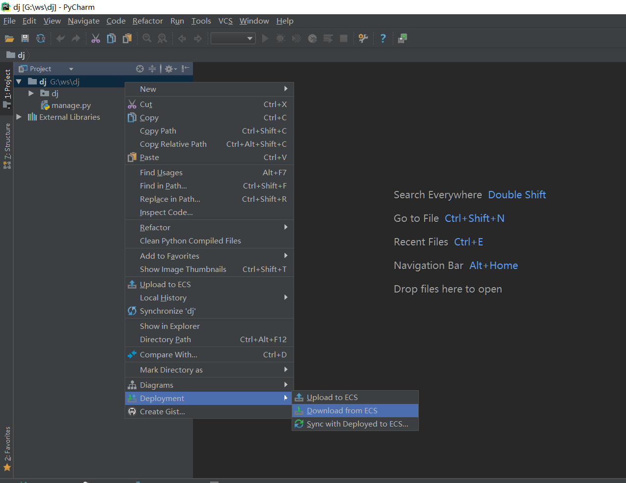Click the concurrency diagram toolbar icon
This screenshot has width=626, height=483.
328,38
